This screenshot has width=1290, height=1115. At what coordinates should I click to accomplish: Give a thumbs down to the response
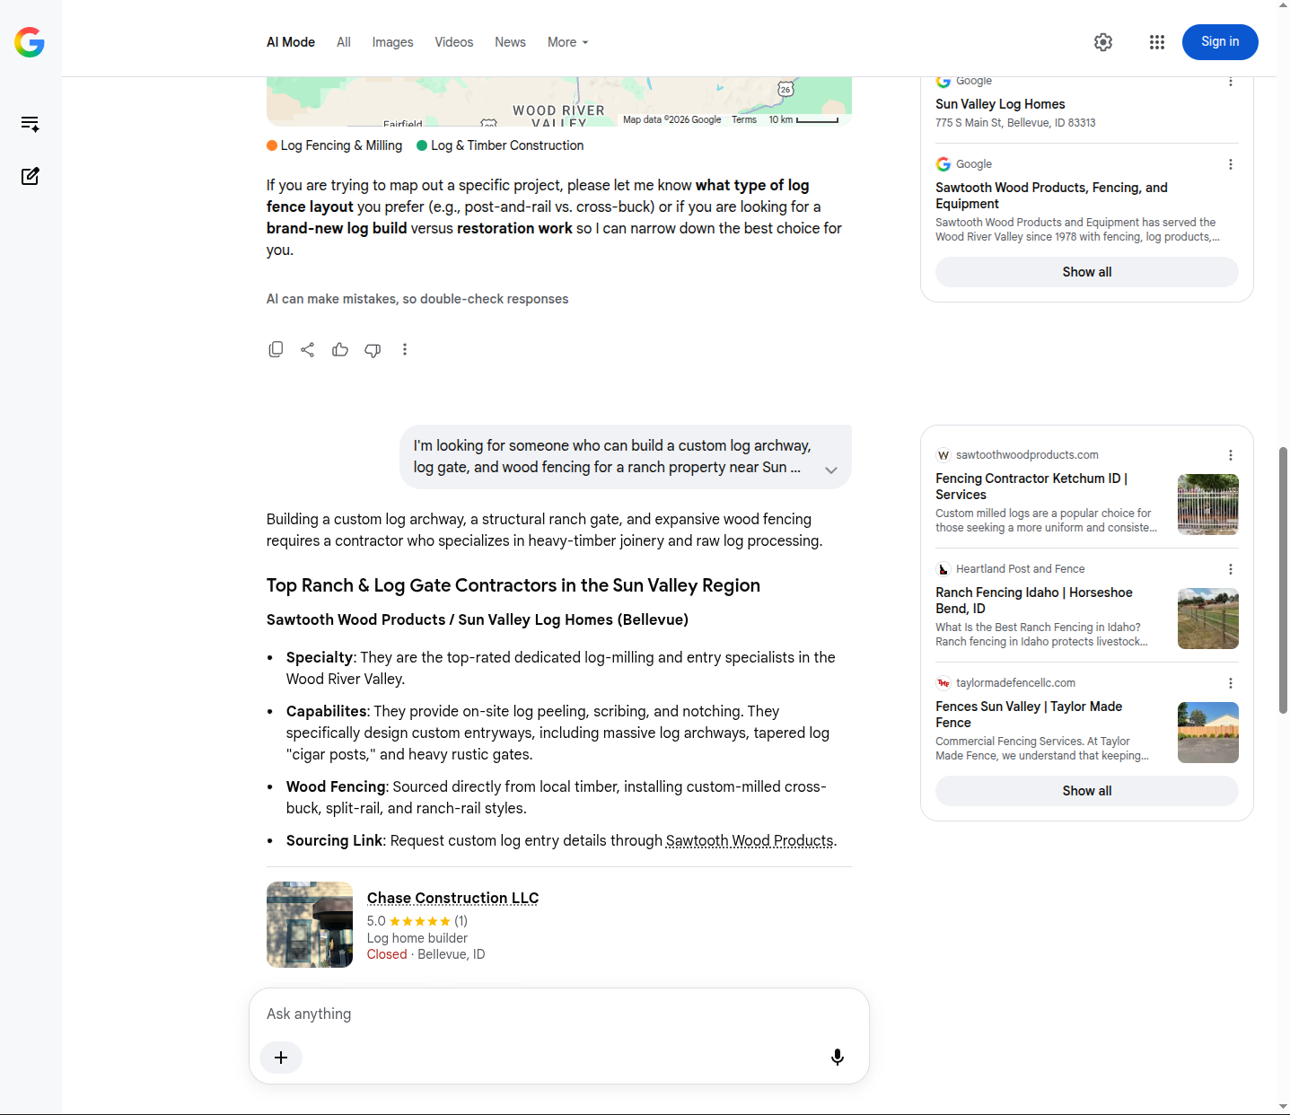[373, 349]
